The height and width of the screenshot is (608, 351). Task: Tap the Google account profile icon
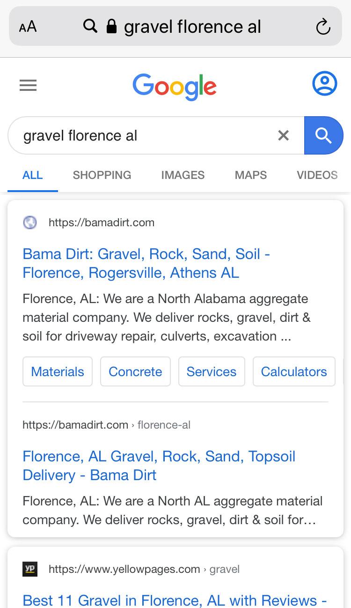[324, 84]
